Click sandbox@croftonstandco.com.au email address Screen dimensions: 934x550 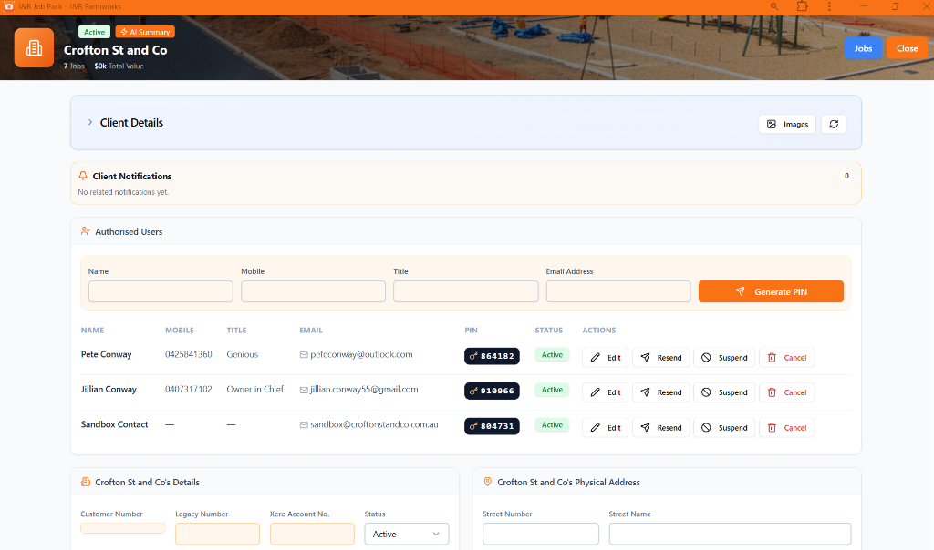374,424
